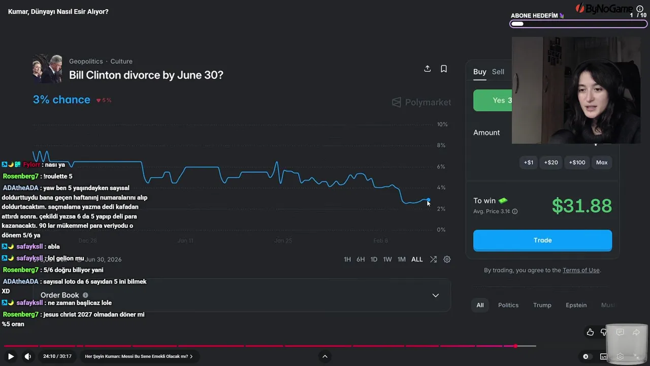Viewport: 650px width, 366px height.
Task: Click the video progress bar scrubber
Action: coord(515,346)
